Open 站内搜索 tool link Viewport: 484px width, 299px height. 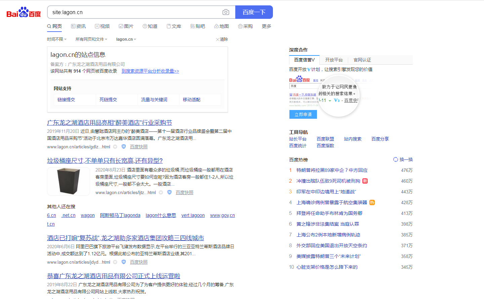pyautogui.click(x=353, y=139)
